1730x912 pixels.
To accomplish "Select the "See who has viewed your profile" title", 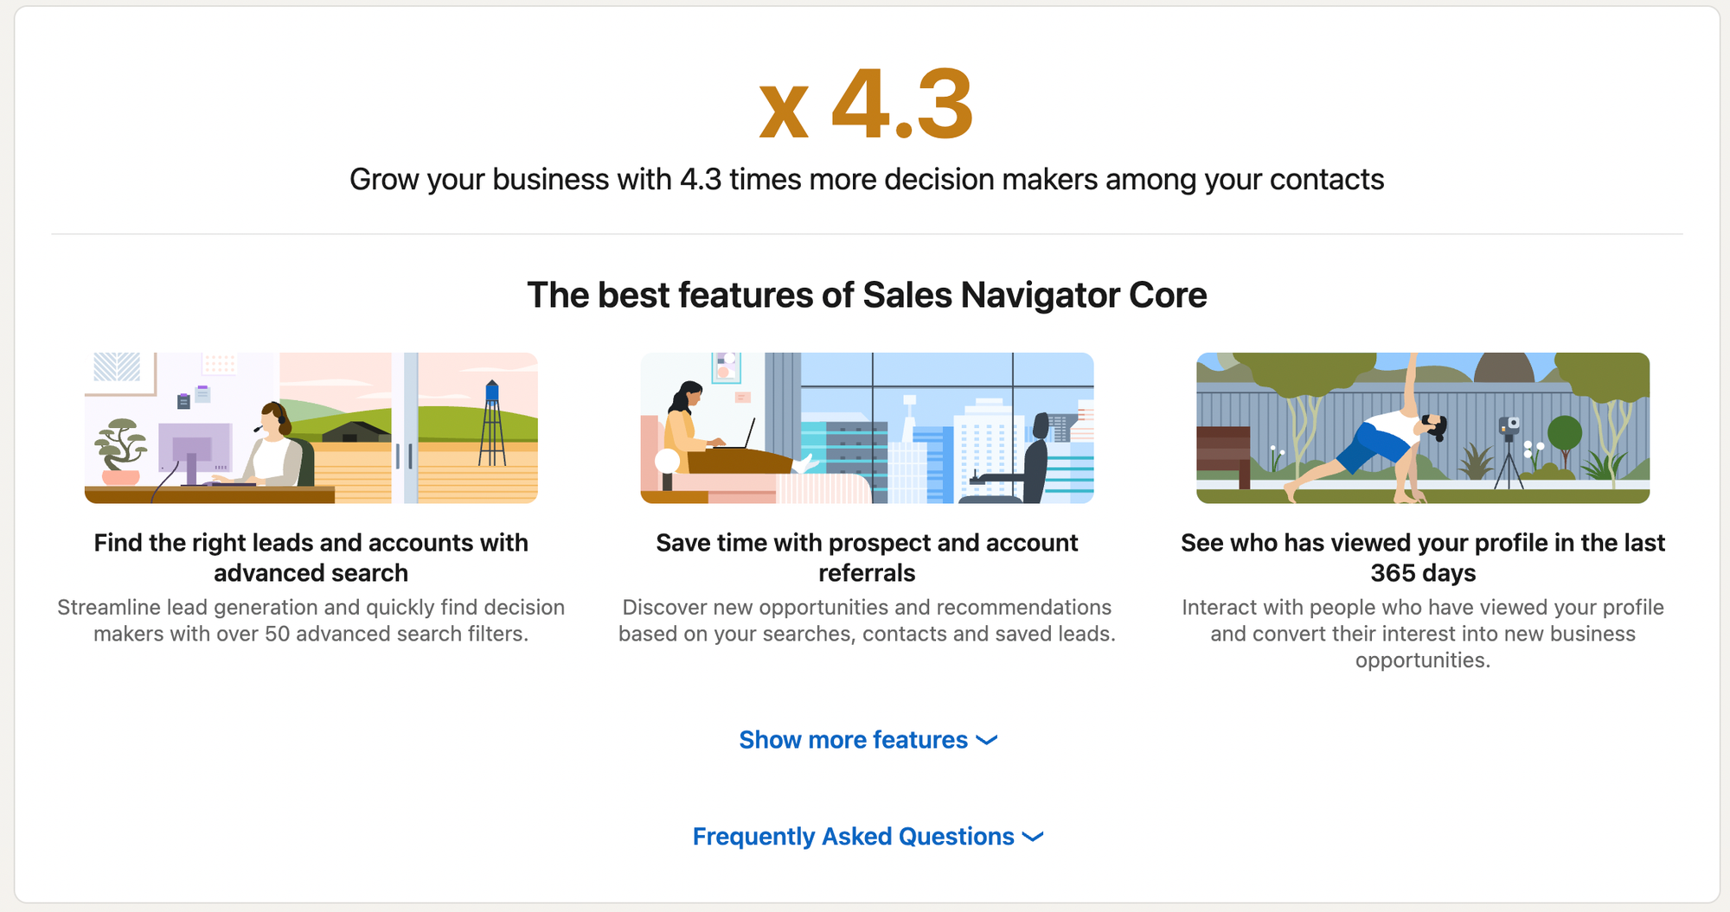I will coord(1423,558).
